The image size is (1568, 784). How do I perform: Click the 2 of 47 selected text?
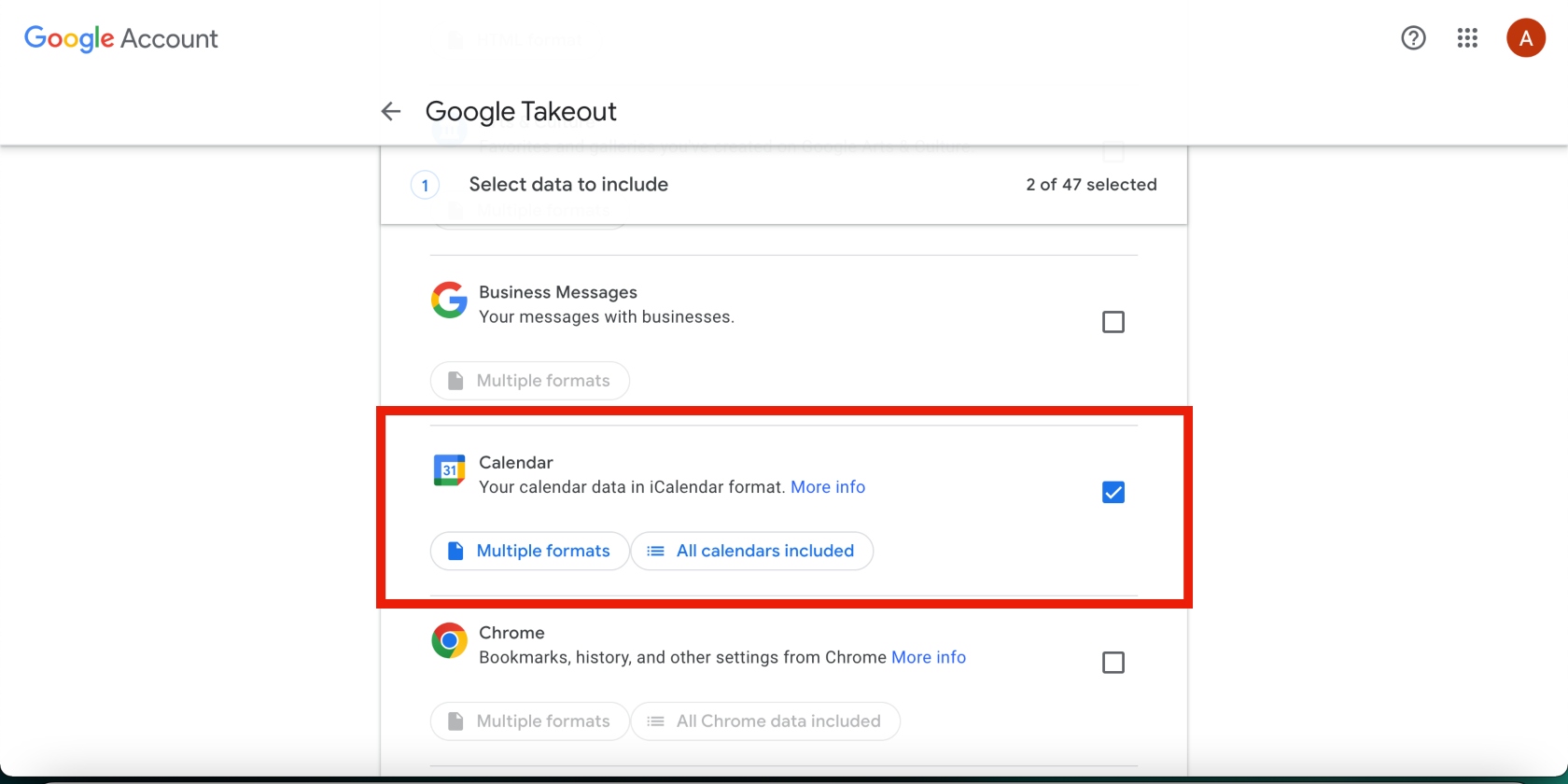(x=1091, y=185)
